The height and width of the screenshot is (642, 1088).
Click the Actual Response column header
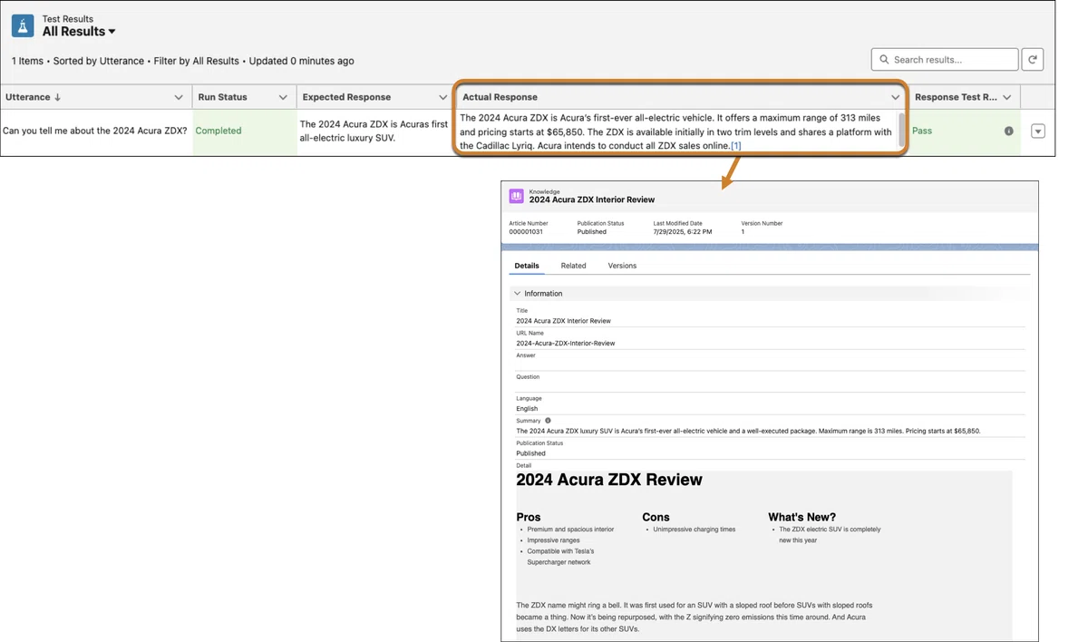[x=500, y=97]
